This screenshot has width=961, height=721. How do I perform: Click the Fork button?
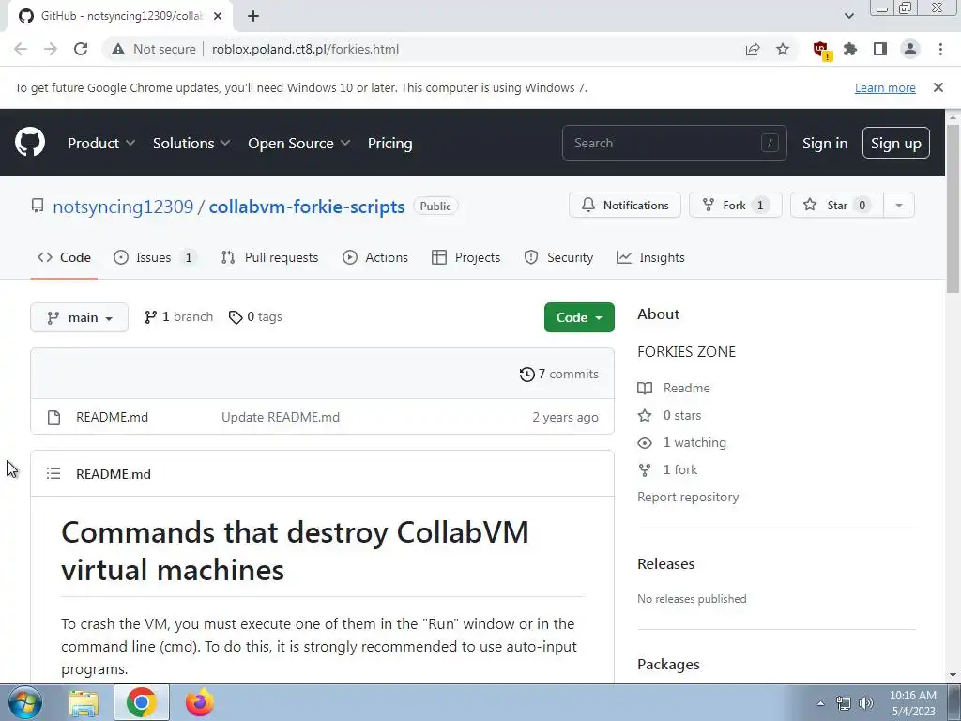click(x=736, y=206)
